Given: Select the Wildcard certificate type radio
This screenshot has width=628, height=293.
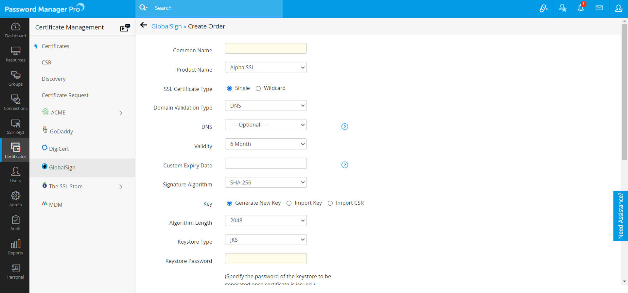Looking at the screenshot, I should 258,88.
